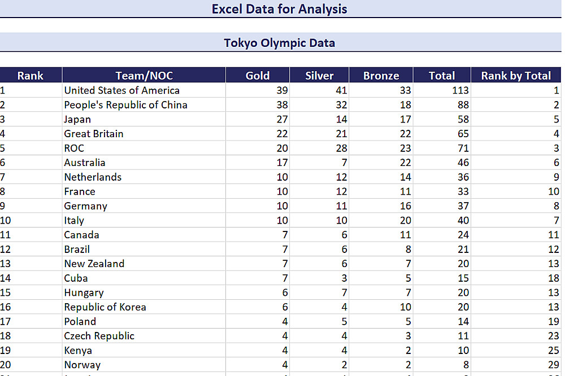Select the Netherlands cell
The image size is (565, 376).
(93, 177)
